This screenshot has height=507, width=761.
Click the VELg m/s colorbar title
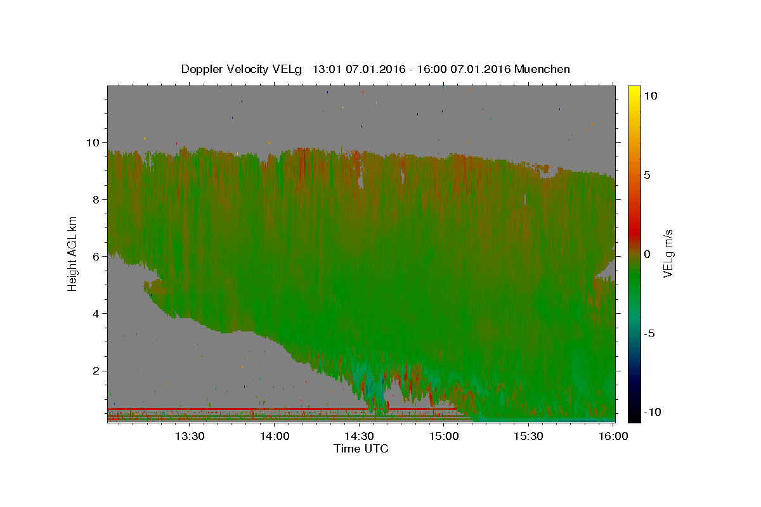668,254
